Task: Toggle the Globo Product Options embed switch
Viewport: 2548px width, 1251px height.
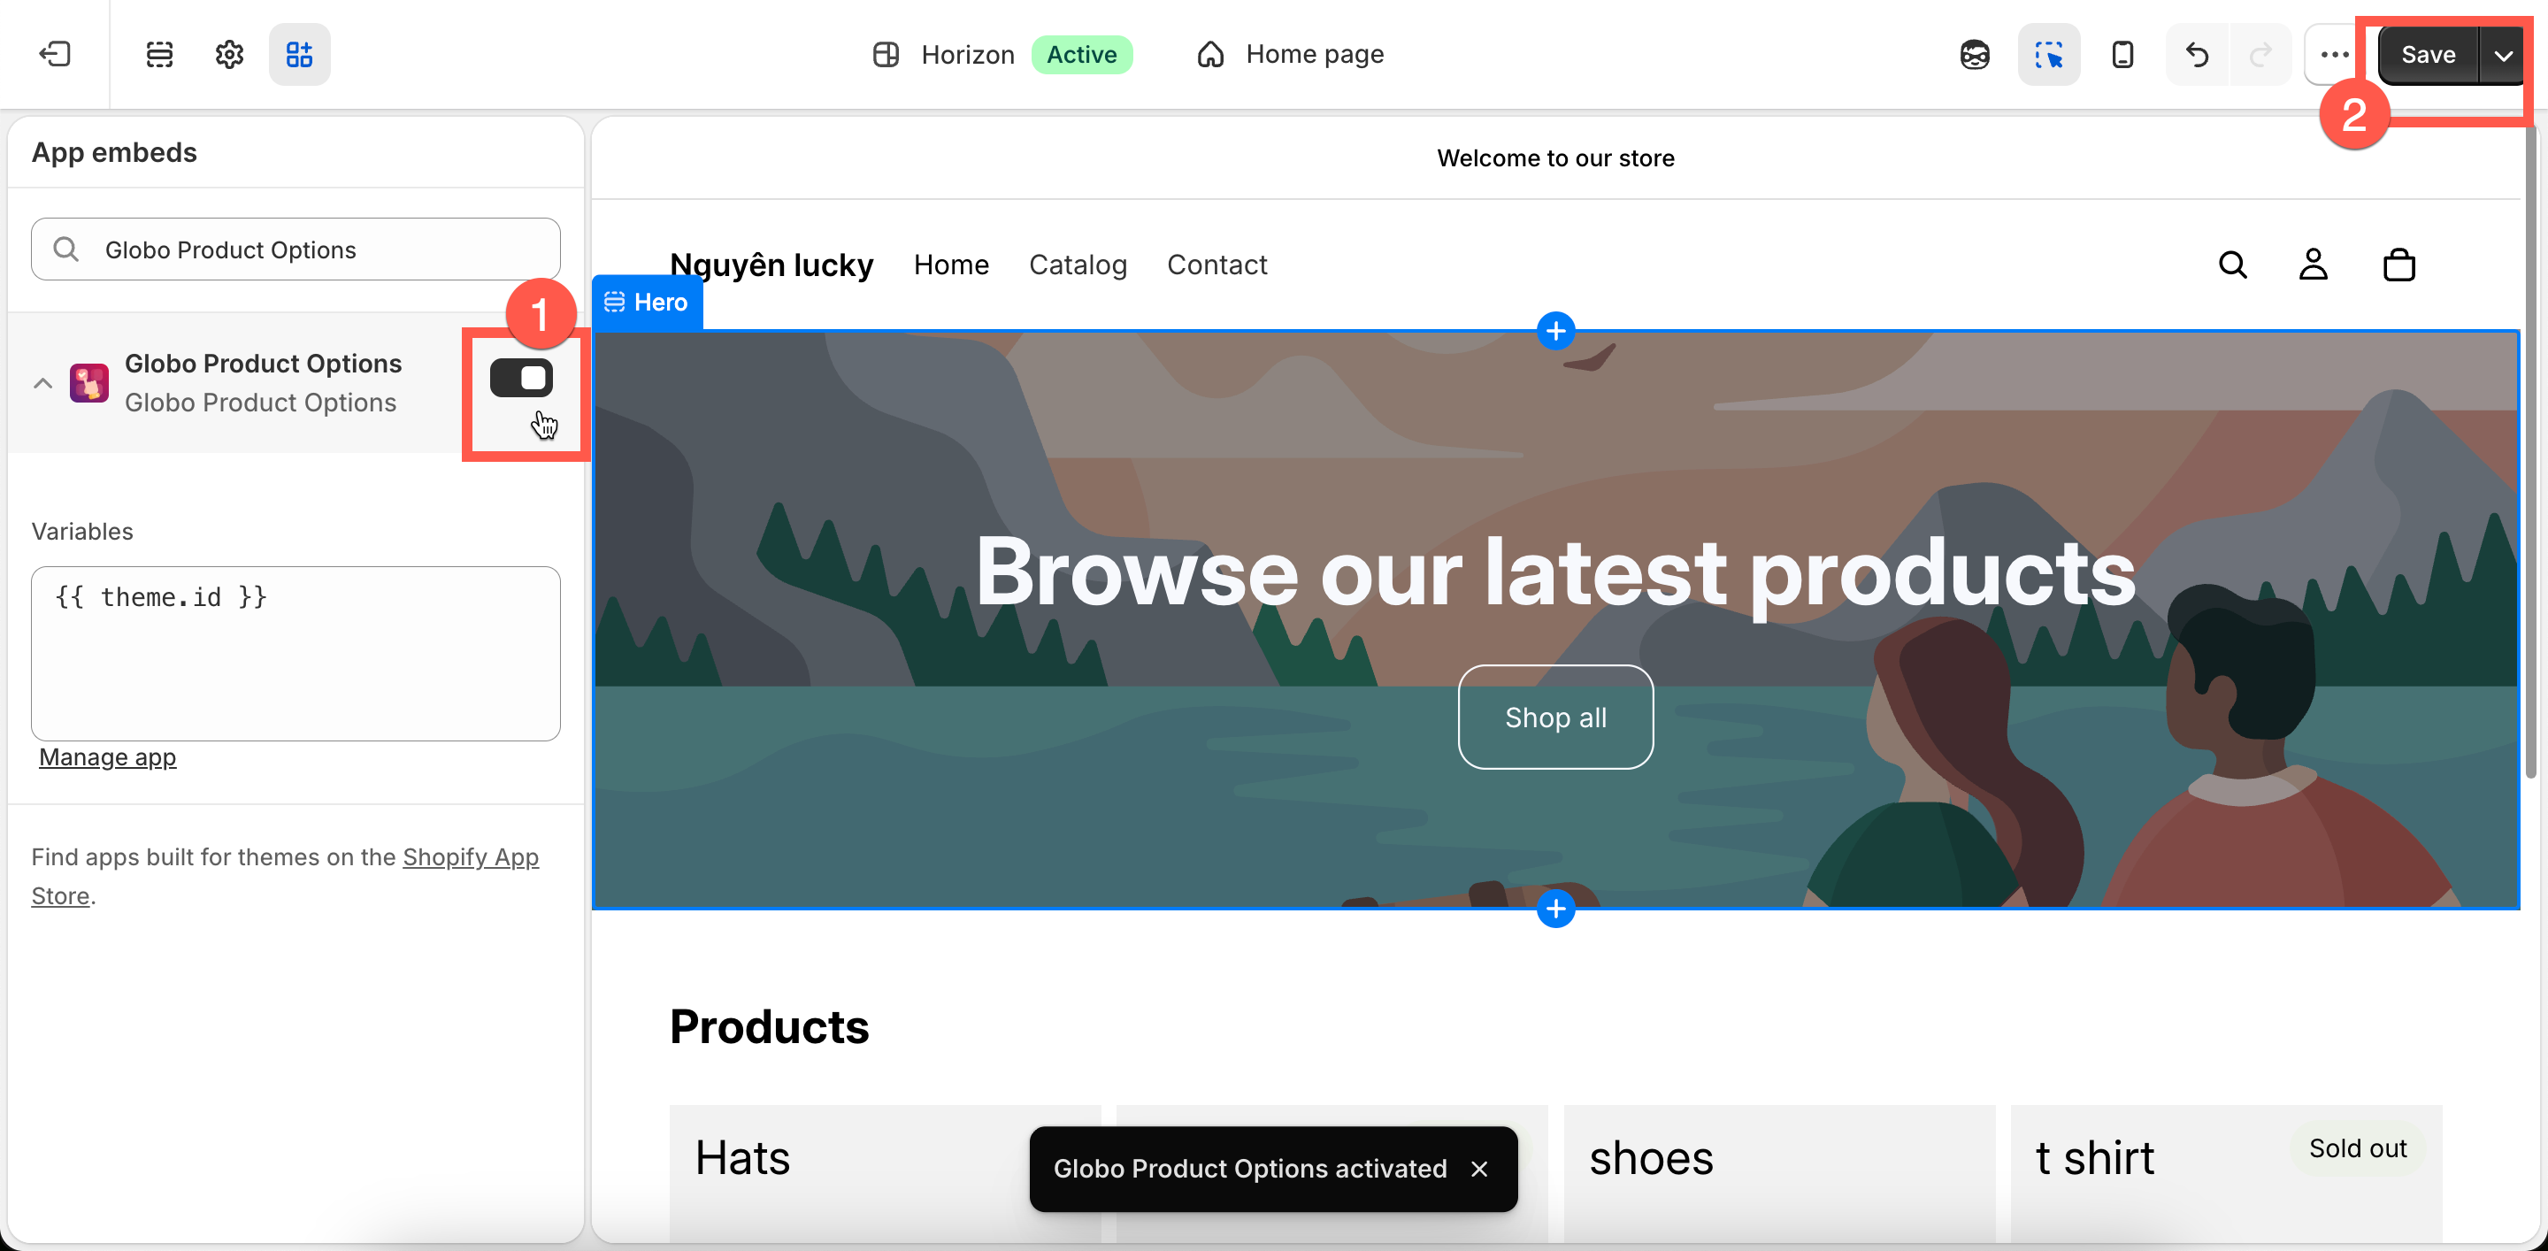Action: (521, 378)
